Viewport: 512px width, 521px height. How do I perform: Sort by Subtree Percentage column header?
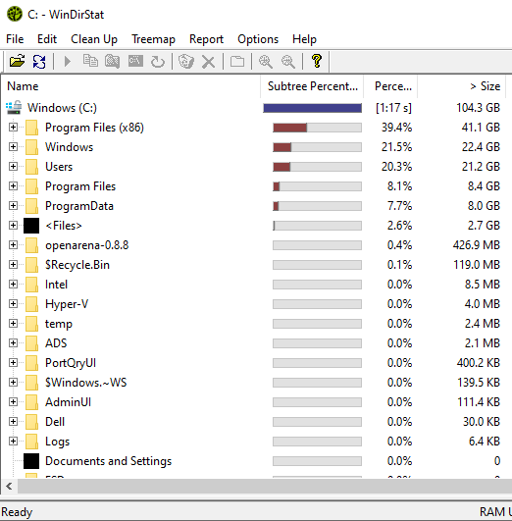click(x=312, y=86)
